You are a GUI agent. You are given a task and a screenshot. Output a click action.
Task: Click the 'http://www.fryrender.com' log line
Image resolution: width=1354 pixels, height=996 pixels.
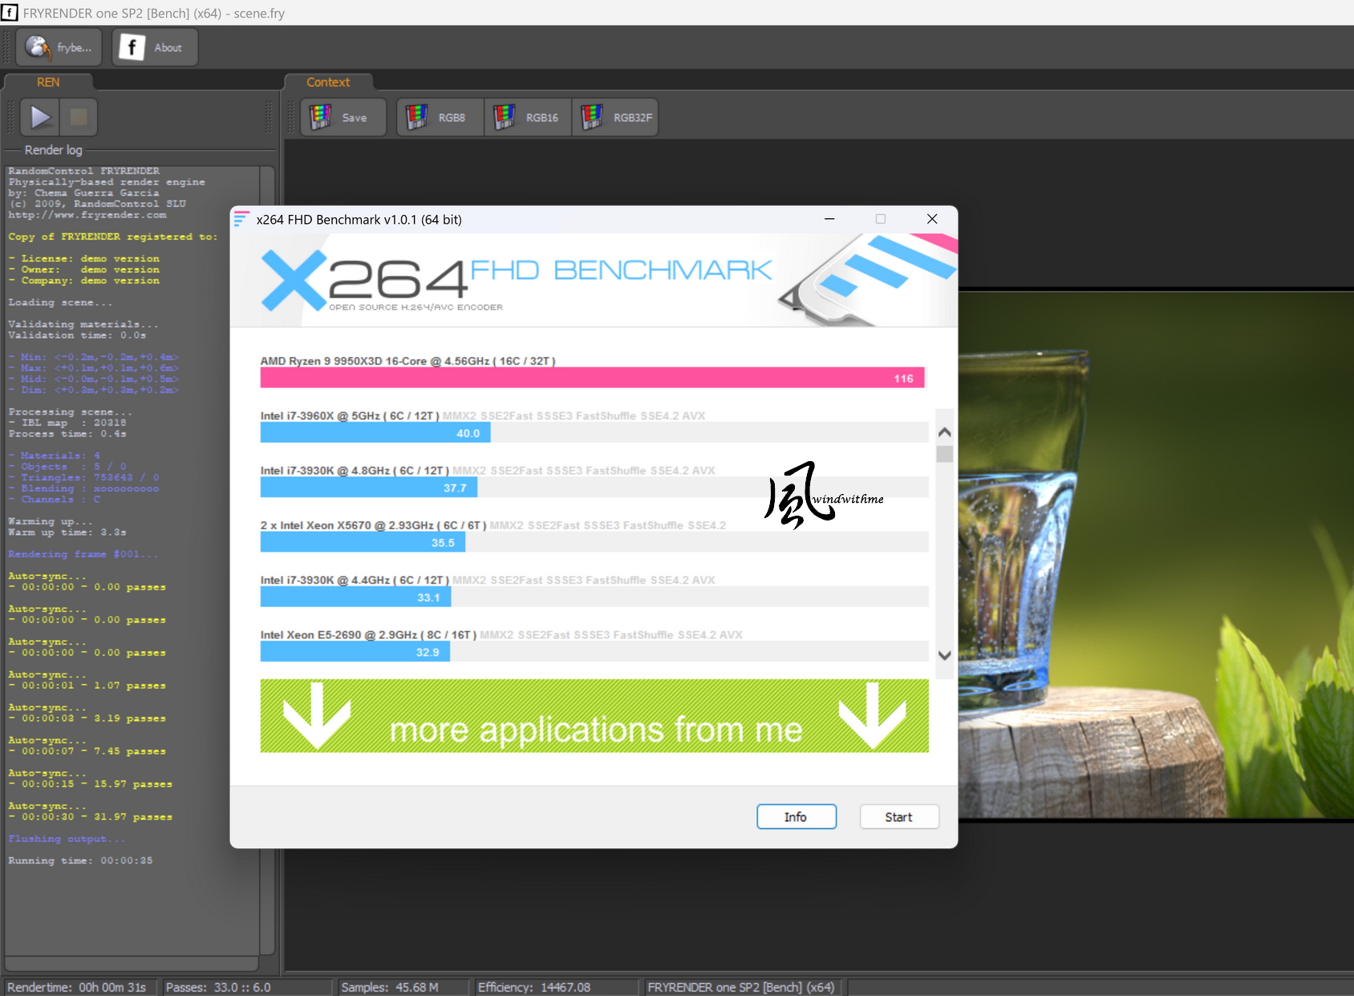click(87, 215)
